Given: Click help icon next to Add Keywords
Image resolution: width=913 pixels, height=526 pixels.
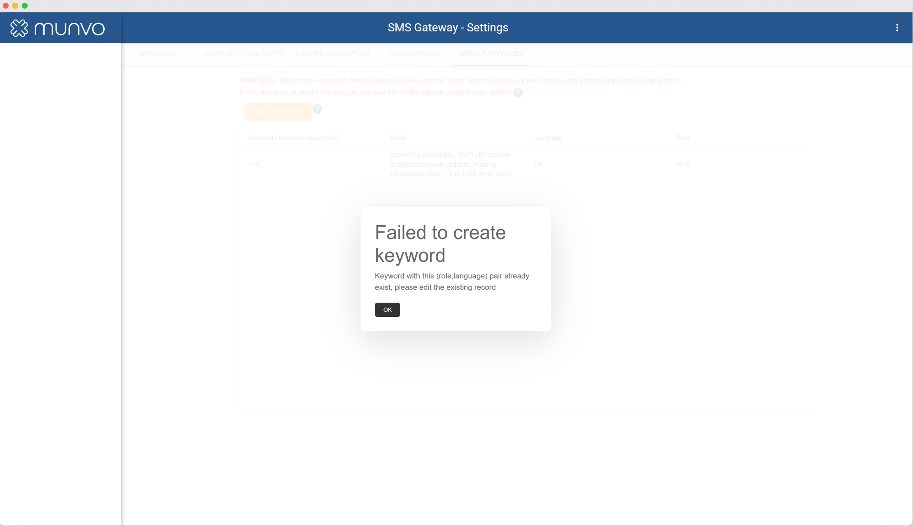Looking at the screenshot, I should (317, 109).
